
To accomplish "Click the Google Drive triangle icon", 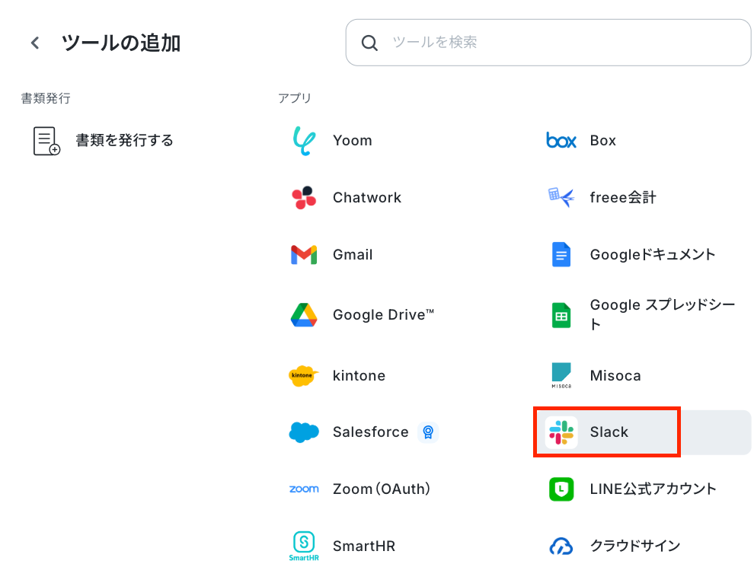I will pos(304,315).
